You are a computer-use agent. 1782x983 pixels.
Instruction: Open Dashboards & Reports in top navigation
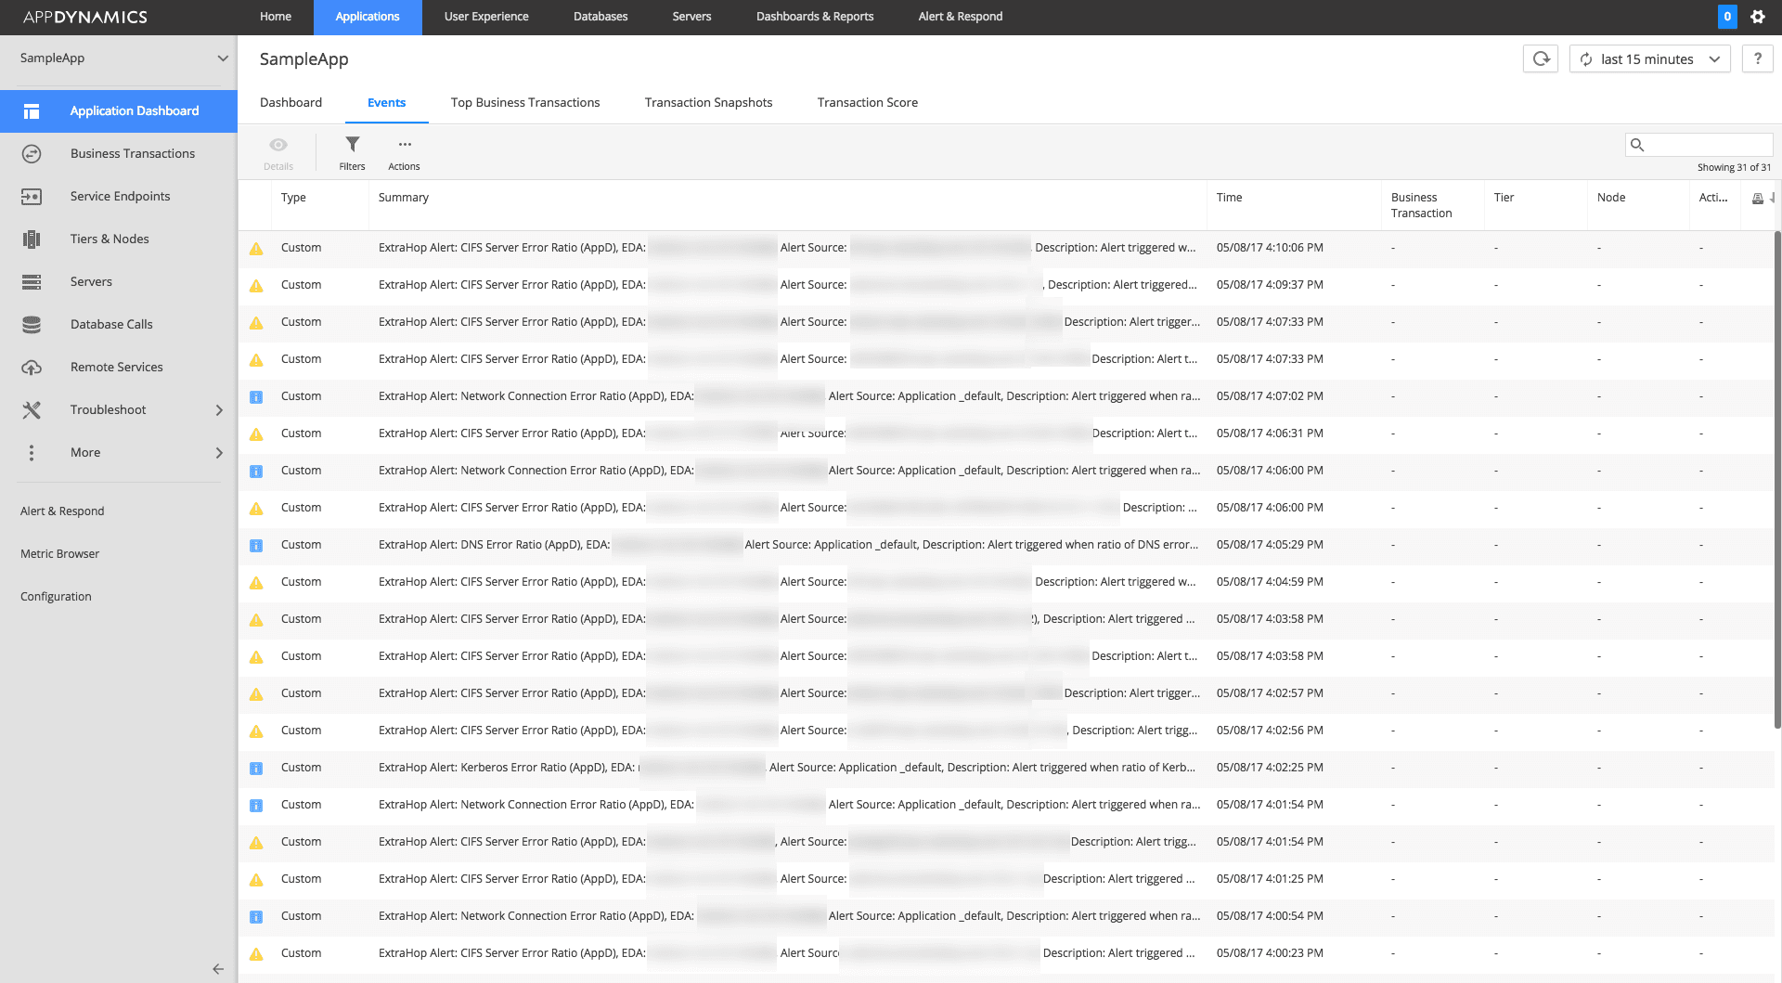pyautogui.click(x=815, y=17)
